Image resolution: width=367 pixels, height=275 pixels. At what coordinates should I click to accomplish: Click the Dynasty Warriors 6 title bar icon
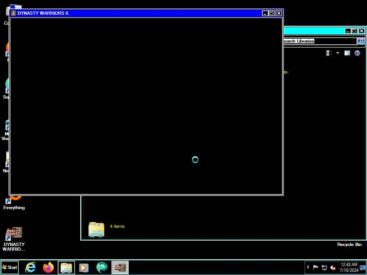point(13,13)
